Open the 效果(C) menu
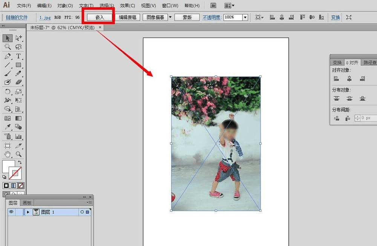Image resolution: width=377 pixels, height=246 pixels. [127, 6]
